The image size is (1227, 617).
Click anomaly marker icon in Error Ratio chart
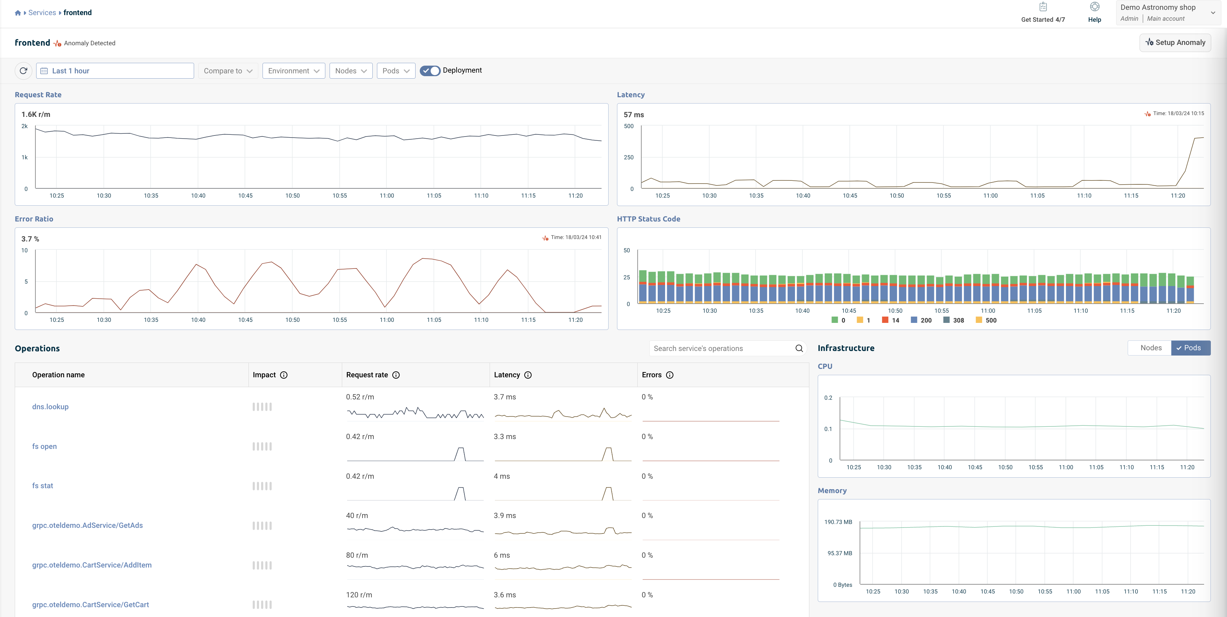pos(545,238)
